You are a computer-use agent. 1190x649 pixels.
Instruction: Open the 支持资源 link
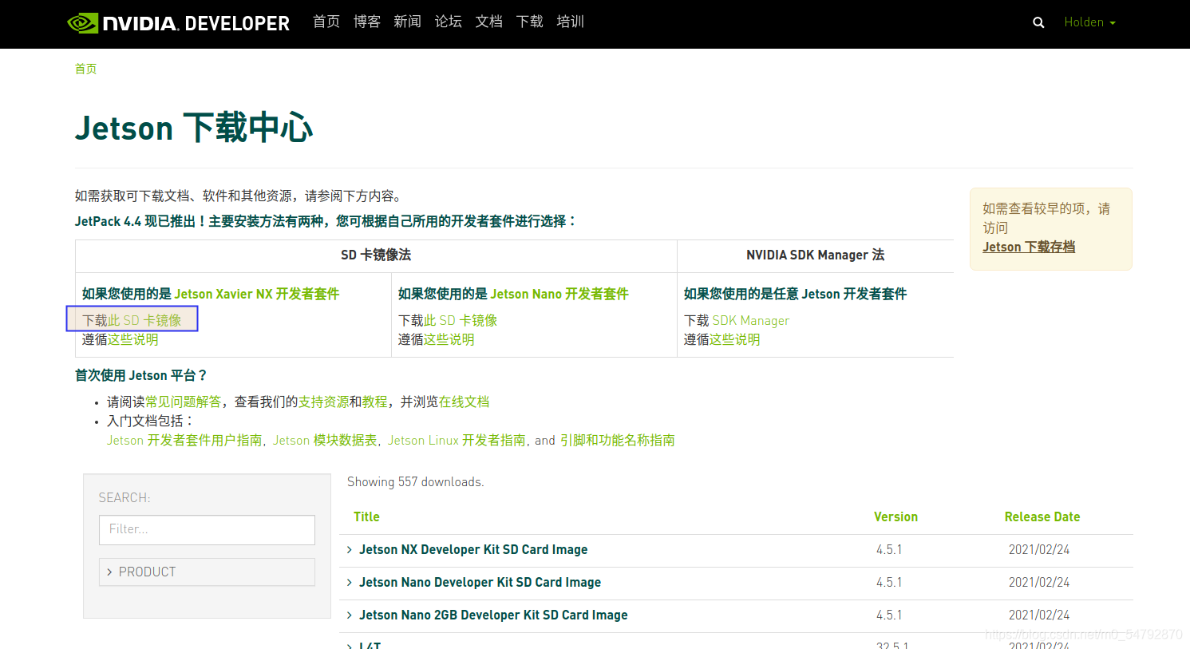point(324,402)
